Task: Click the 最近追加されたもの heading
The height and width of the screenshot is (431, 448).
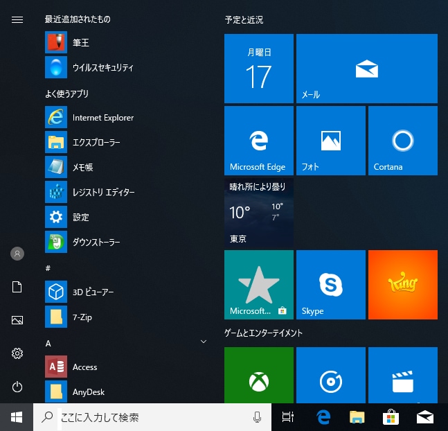Action: (x=78, y=19)
